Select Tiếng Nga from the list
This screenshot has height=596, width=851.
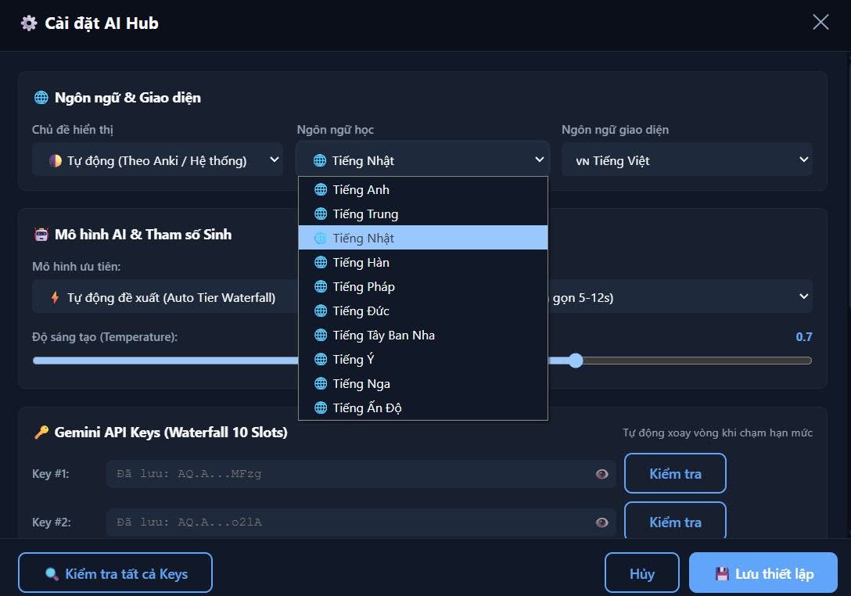[x=423, y=383]
